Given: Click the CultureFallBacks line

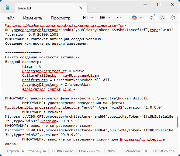Looking at the screenshot, I should point(61,75).
